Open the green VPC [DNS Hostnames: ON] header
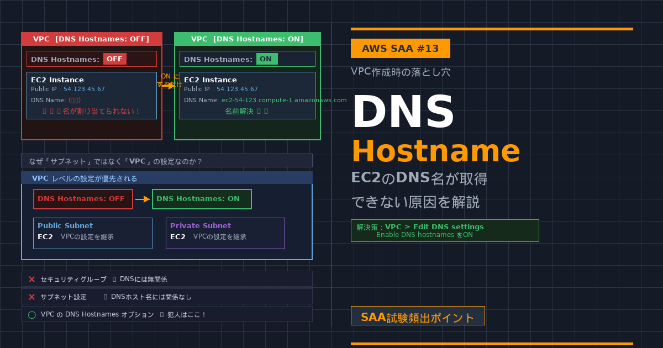 click(x=247, y=39)
